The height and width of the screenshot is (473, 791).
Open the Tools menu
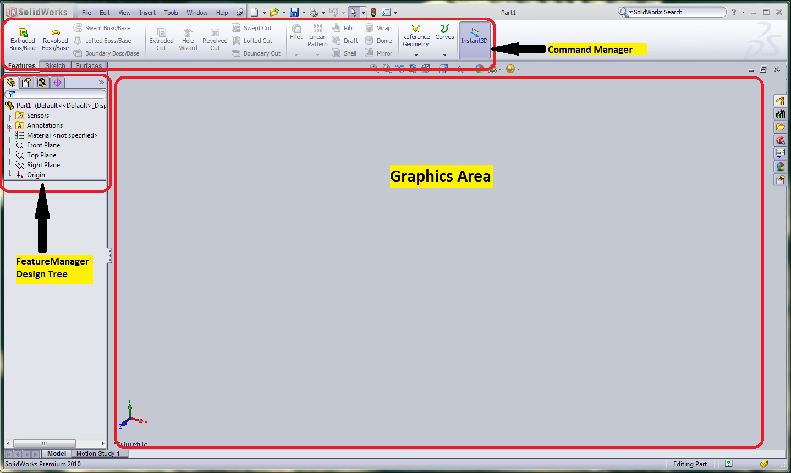tap(171, 13)
